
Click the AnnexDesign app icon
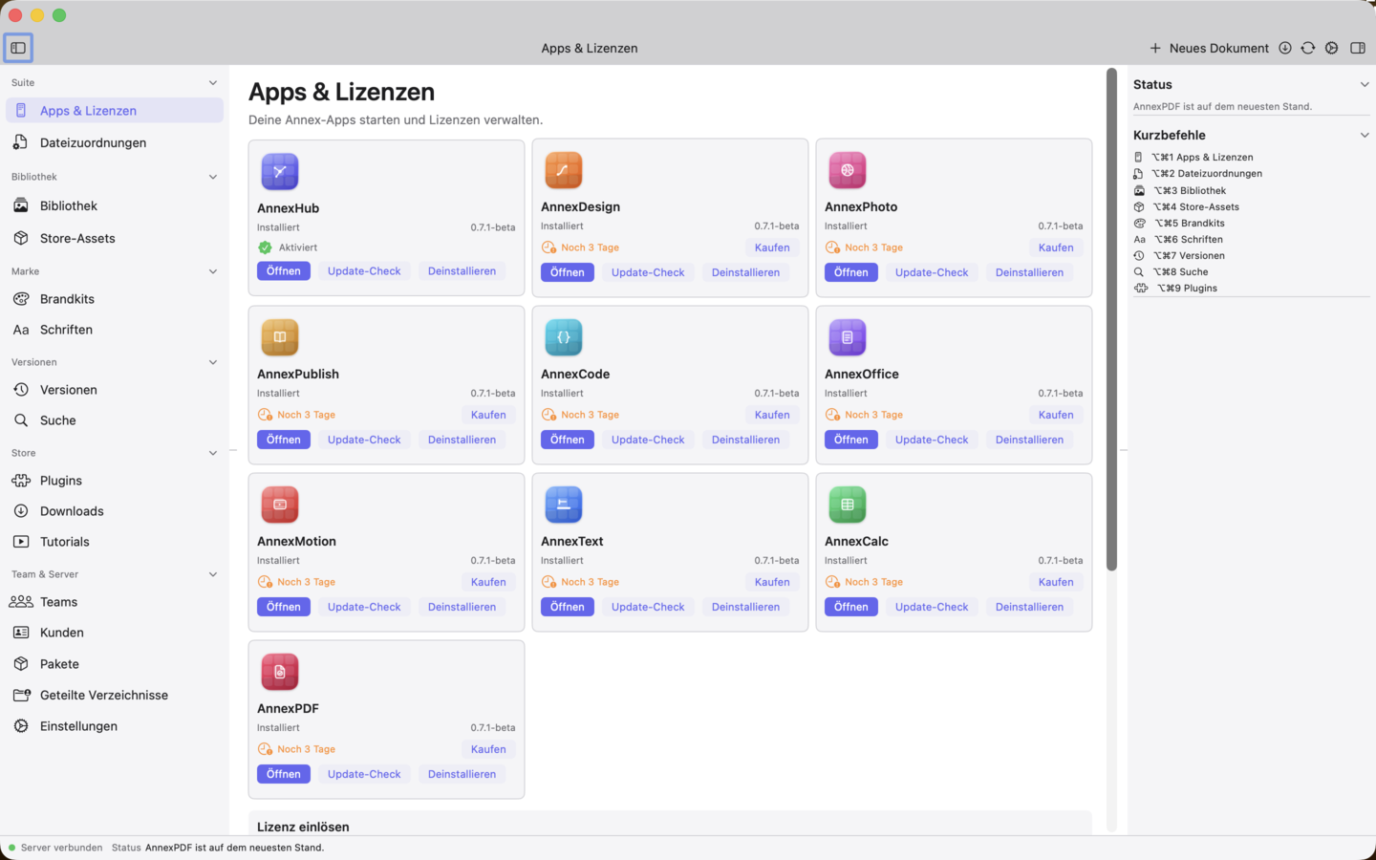pyautogui.click(x=564, y=170)
